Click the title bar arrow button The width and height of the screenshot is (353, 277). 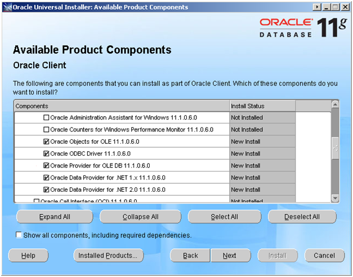coord(317,7)
